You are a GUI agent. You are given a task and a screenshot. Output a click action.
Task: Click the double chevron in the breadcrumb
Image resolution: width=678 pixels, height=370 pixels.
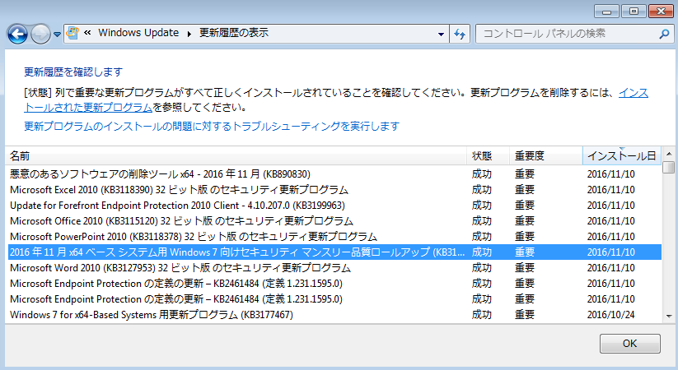87,33
